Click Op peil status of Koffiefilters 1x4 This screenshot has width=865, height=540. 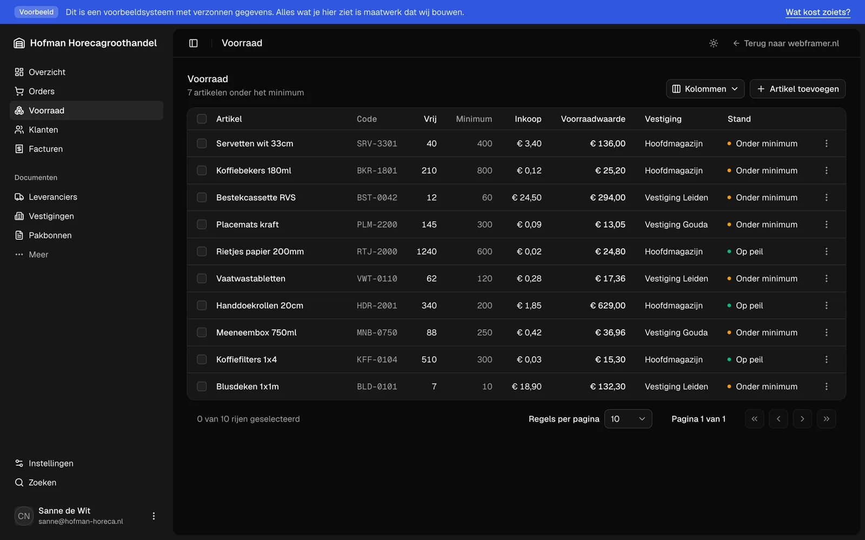745,360
